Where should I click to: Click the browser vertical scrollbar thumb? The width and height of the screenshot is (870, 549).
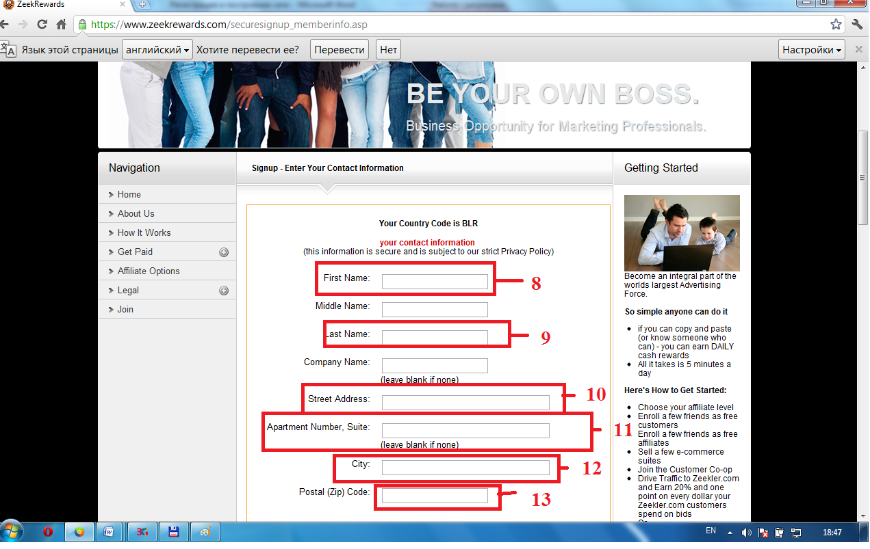tap(863, 177)
